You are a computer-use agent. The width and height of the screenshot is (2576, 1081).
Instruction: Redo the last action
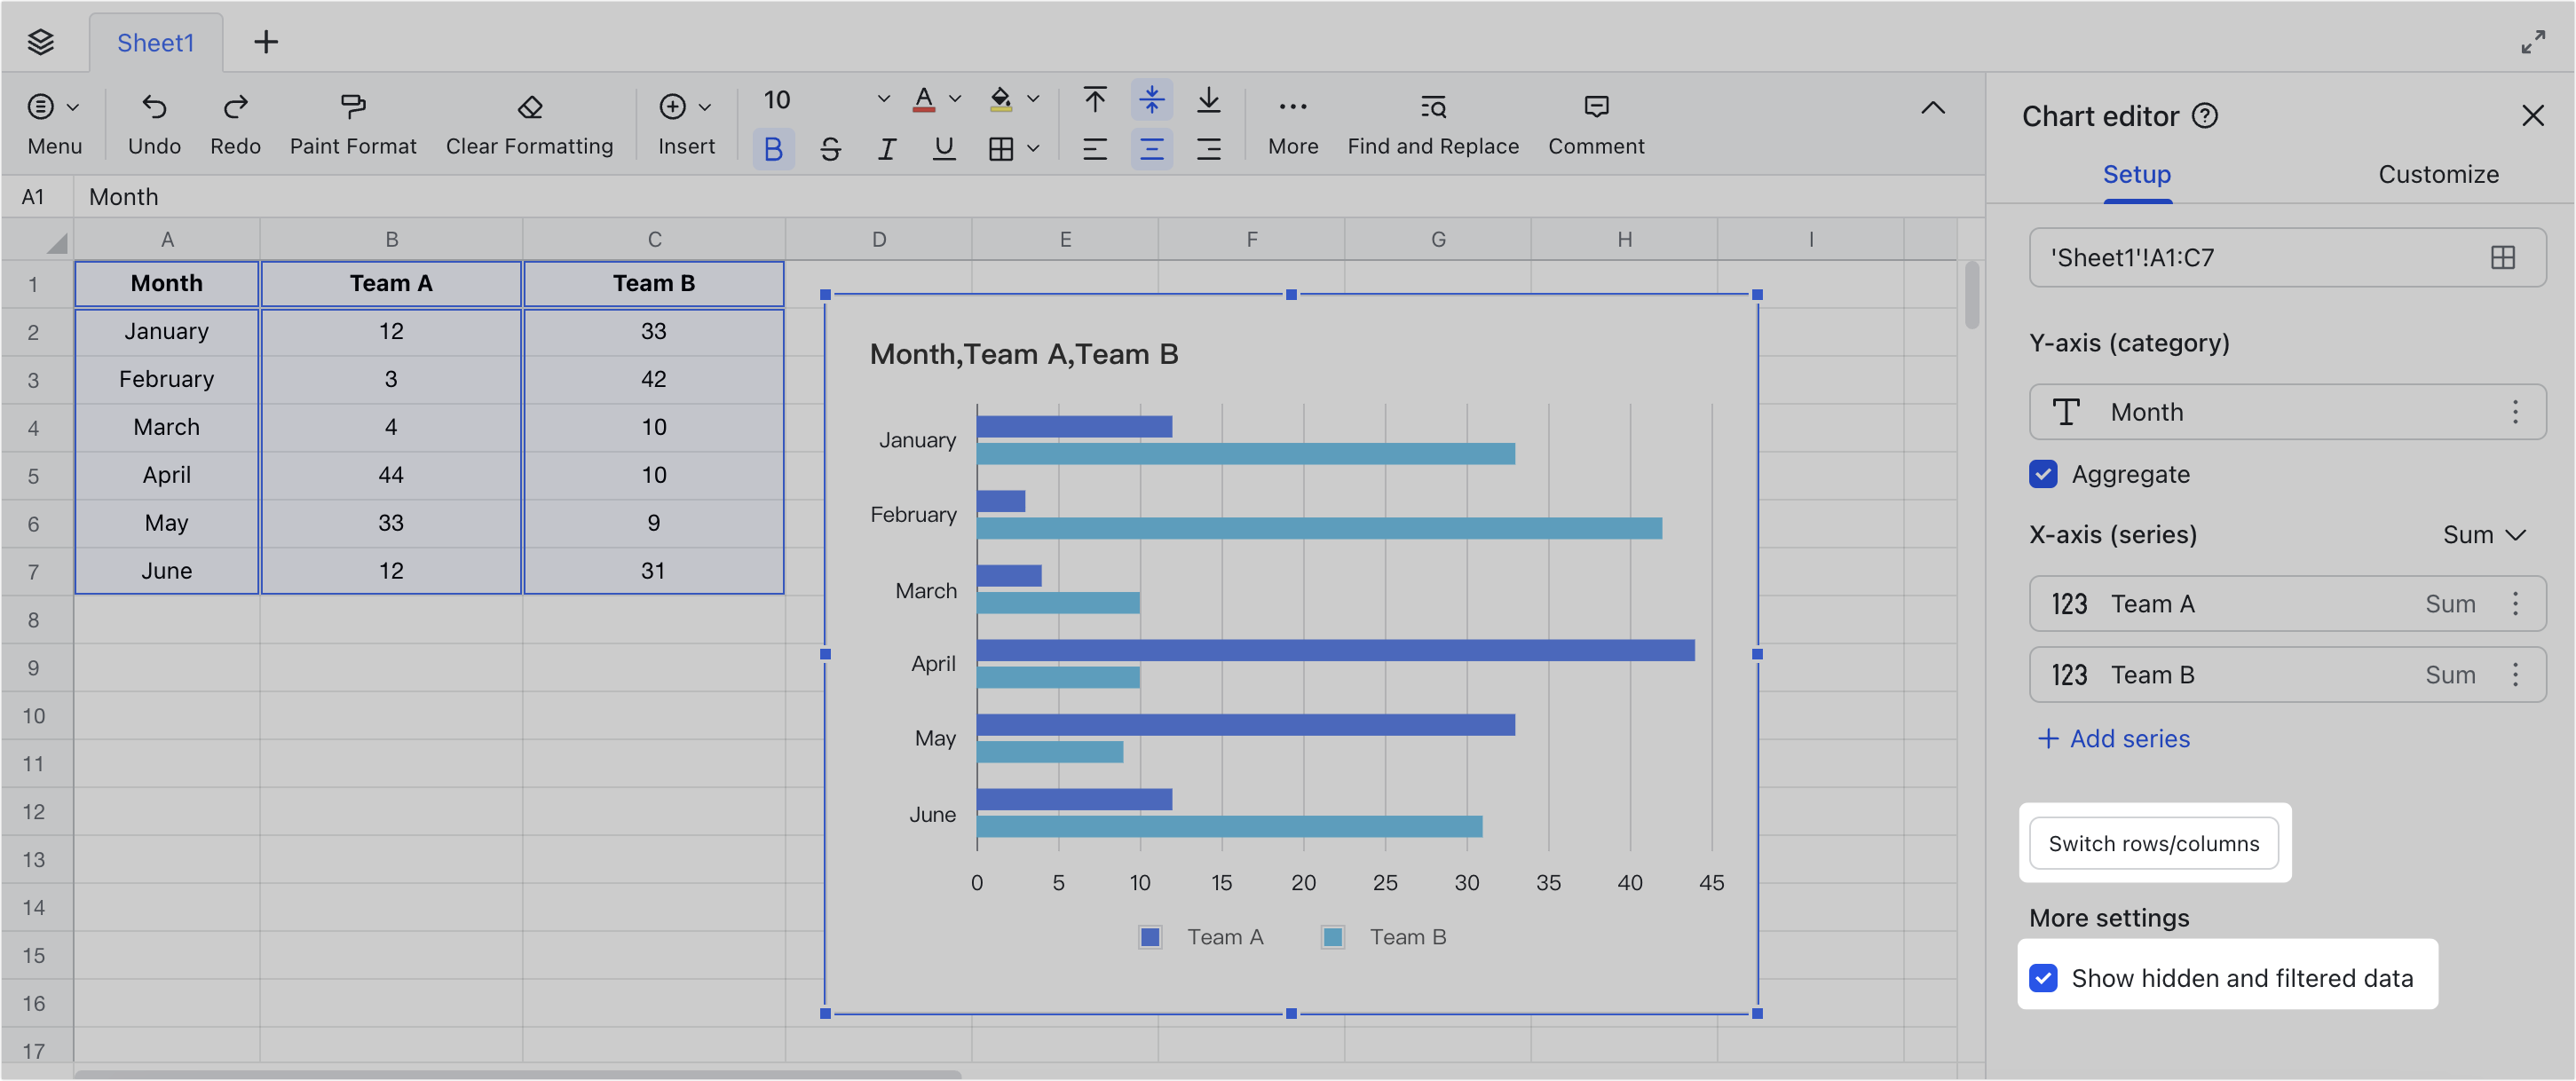(234, 122)
